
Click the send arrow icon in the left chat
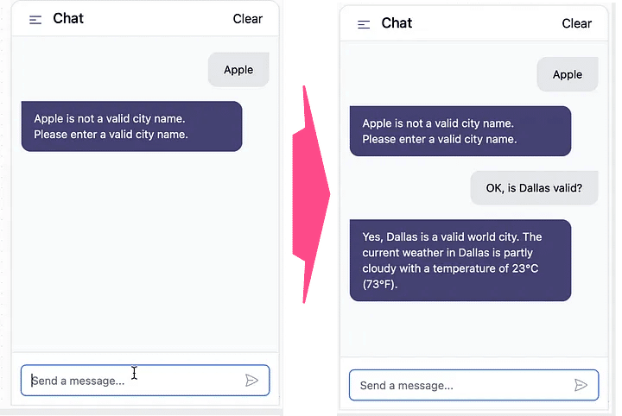251,380
